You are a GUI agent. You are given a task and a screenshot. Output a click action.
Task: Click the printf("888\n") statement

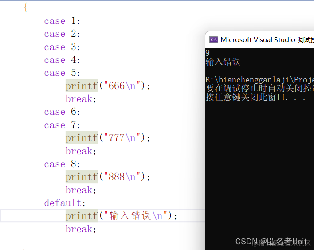[108, 177]
